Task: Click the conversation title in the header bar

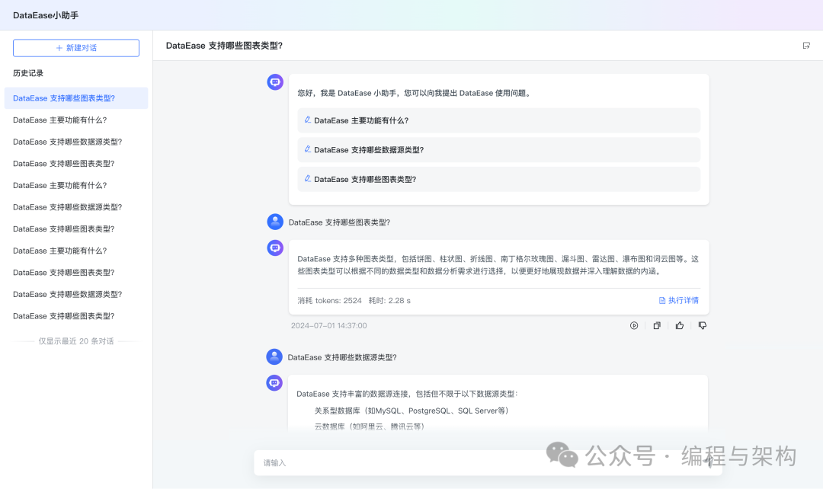Action: (224, 46)
